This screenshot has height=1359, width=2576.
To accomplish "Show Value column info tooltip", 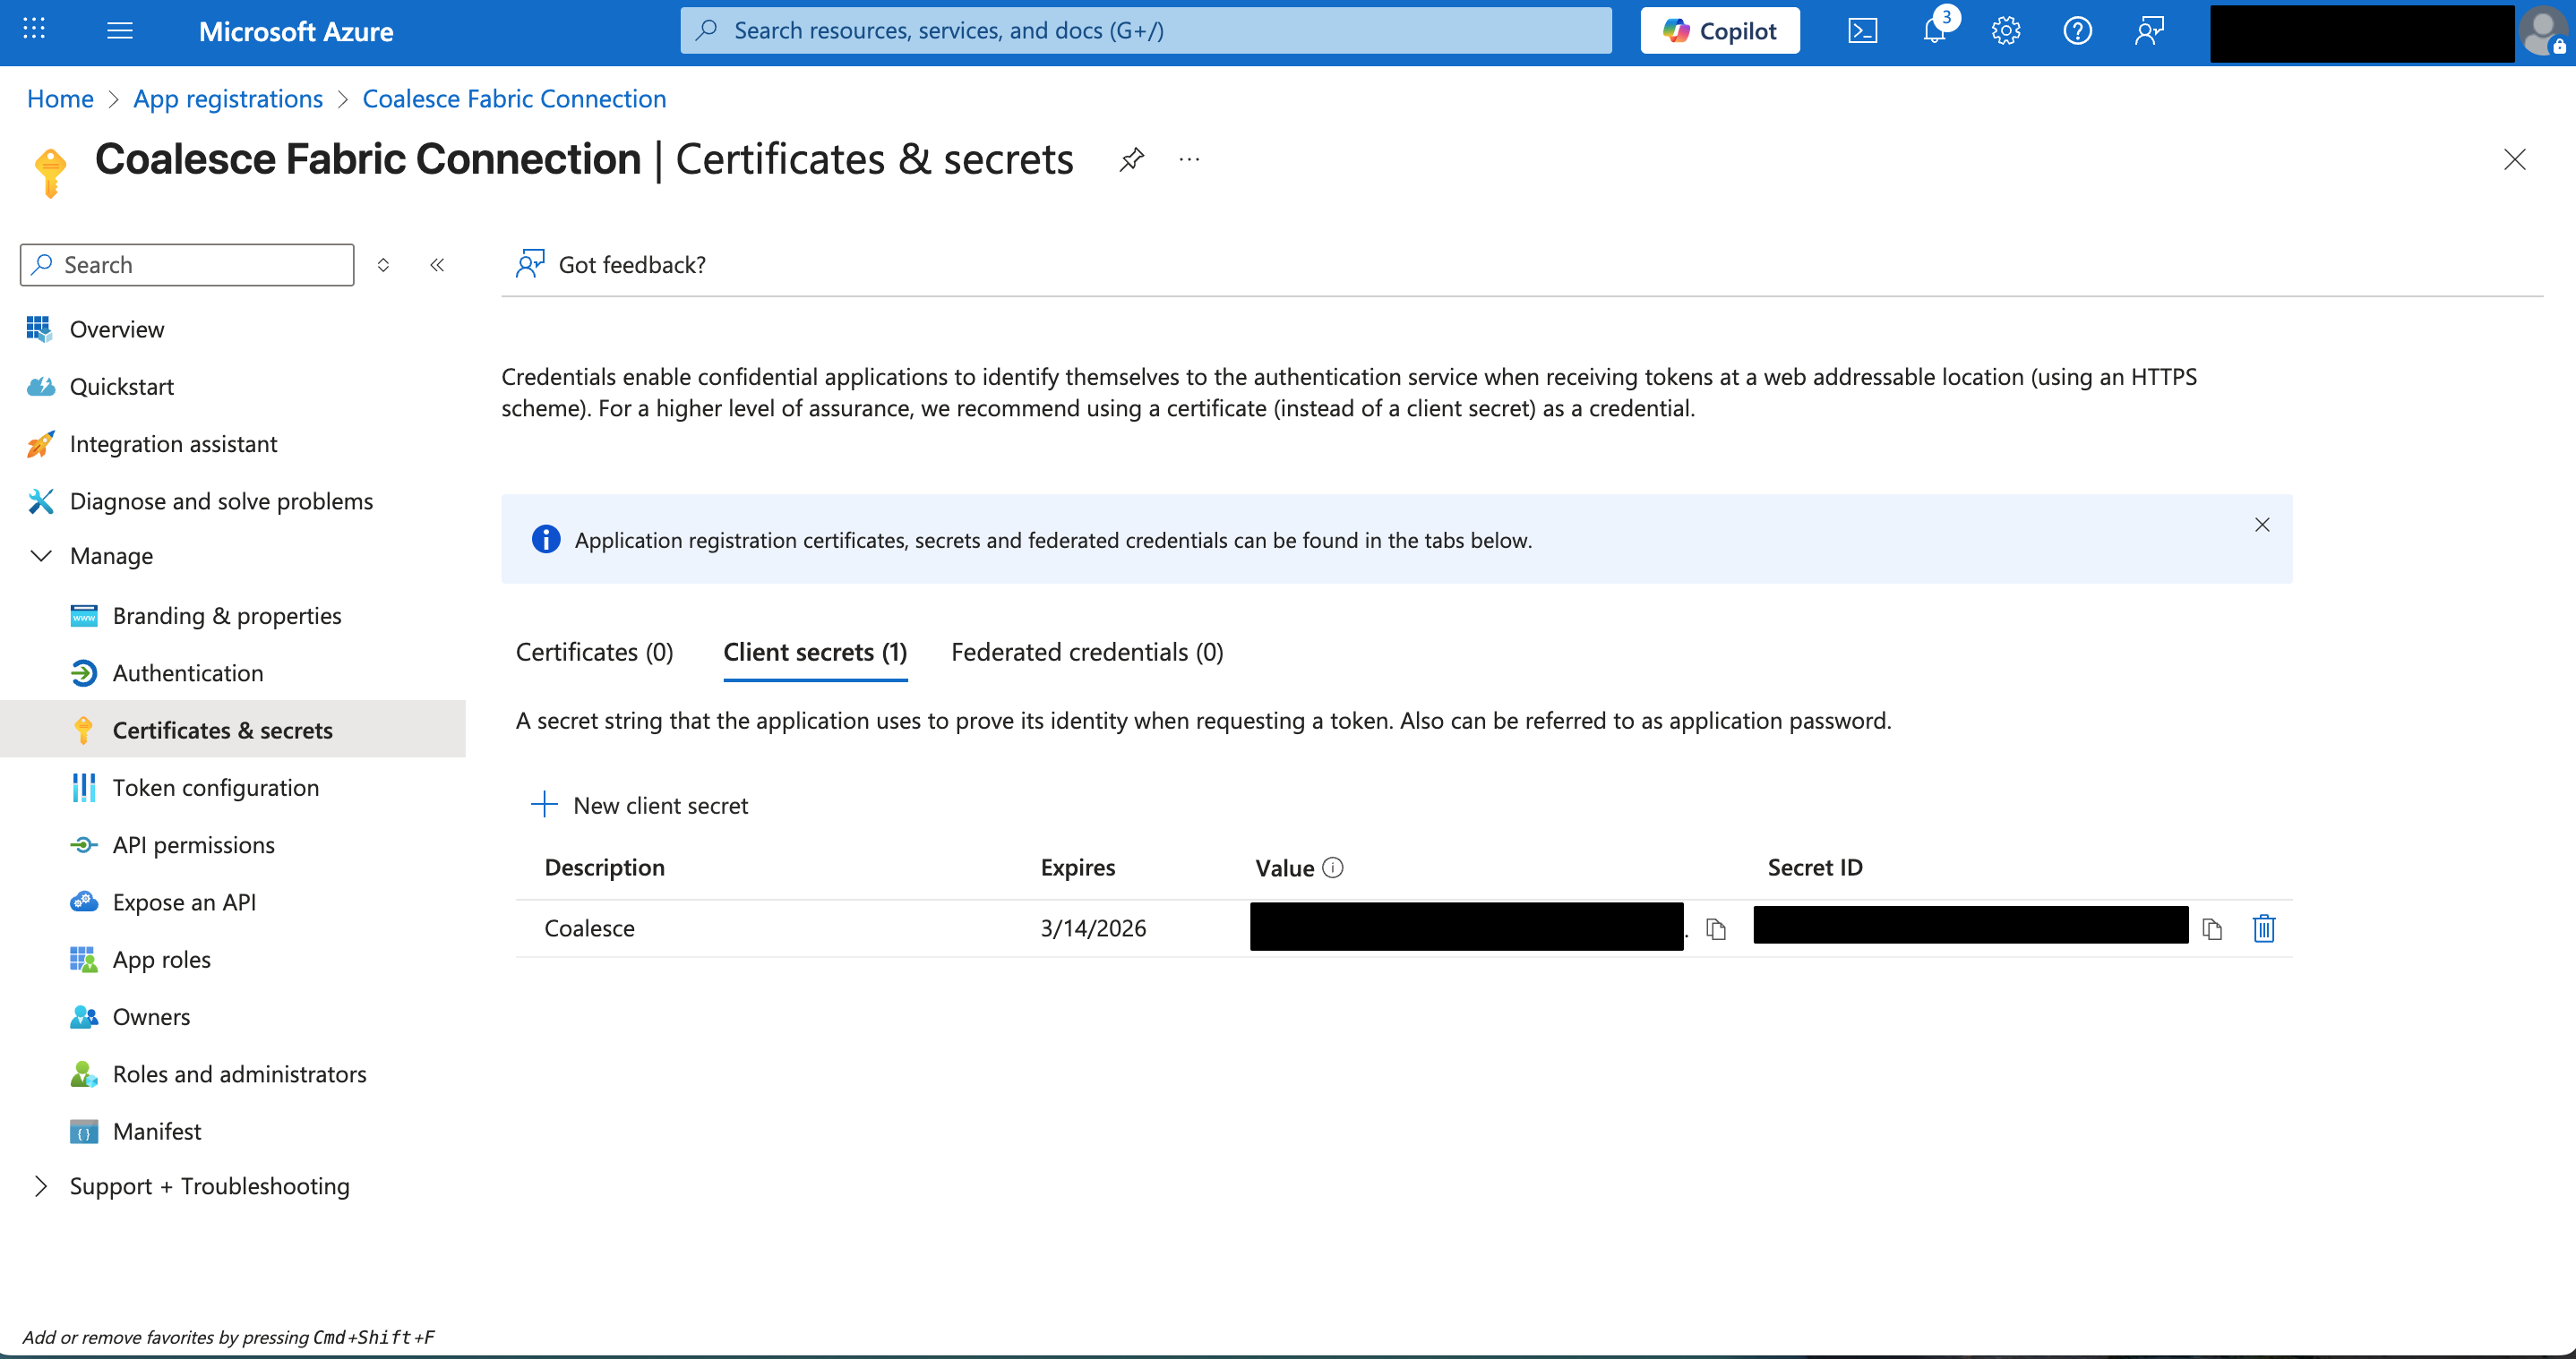I will [x=1333, y=868].
